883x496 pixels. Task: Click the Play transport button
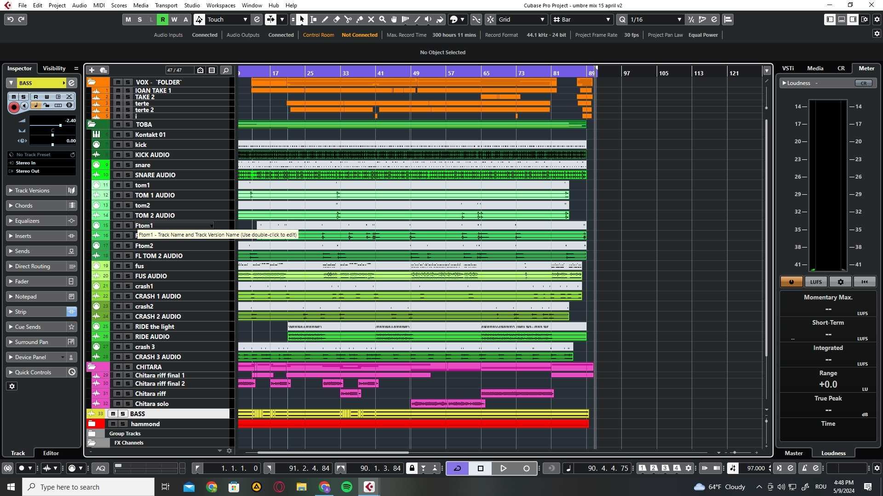click(x=504, y=468)
